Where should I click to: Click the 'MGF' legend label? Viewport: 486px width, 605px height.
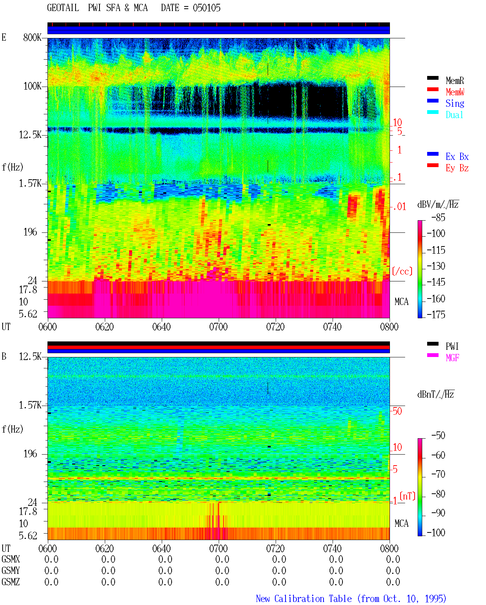coord(453,358)
